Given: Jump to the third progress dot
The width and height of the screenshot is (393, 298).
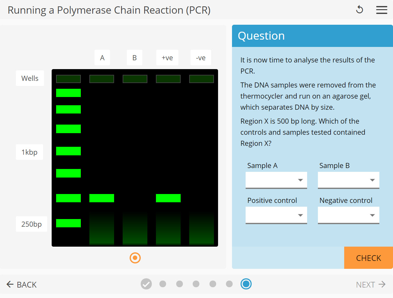Looking at the screenshot, I should (179, 284).
